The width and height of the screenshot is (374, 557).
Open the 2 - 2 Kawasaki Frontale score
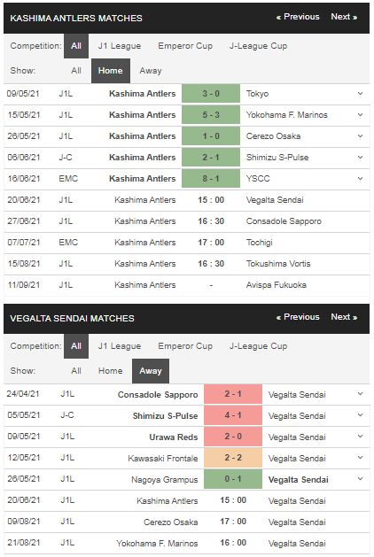click(233, 458)
